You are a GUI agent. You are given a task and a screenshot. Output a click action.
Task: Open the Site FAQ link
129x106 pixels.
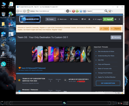(101, 60)
